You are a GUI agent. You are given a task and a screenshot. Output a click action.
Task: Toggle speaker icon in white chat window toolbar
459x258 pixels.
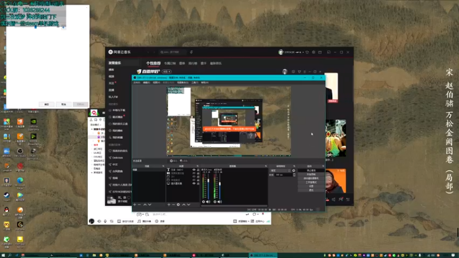coord(99,221)
